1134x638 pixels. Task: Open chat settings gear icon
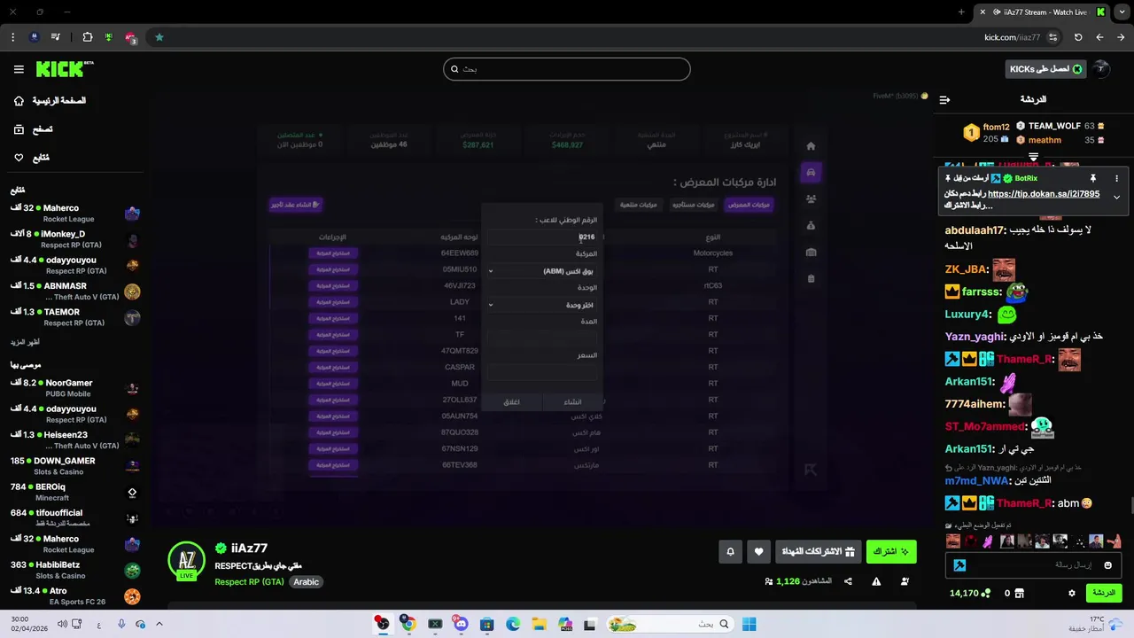(x=1071, y=593)
